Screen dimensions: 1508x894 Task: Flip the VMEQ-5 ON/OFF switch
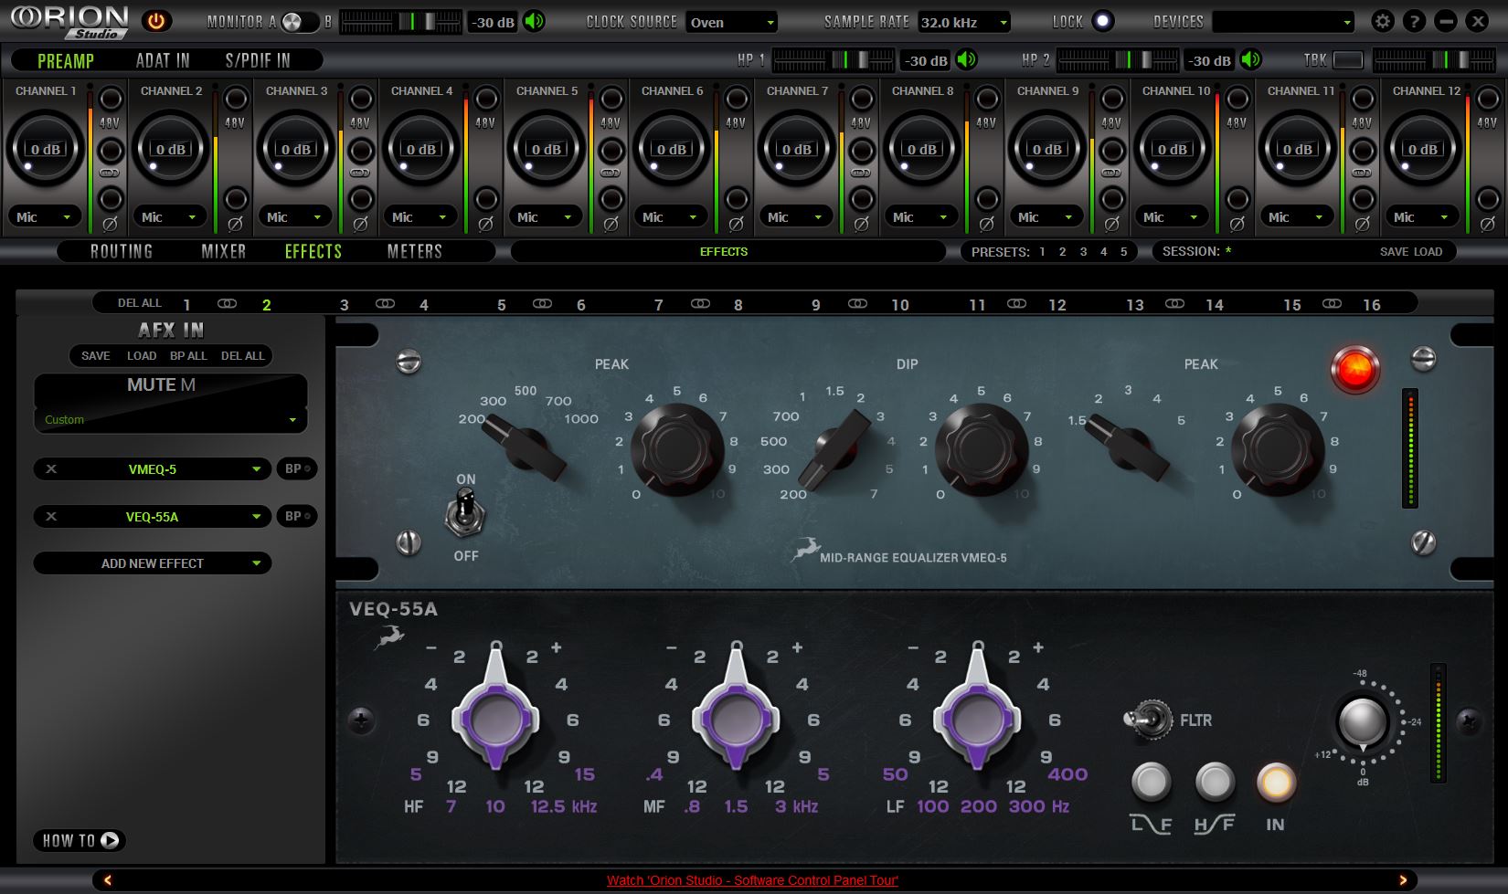click(x=466, y=516)
